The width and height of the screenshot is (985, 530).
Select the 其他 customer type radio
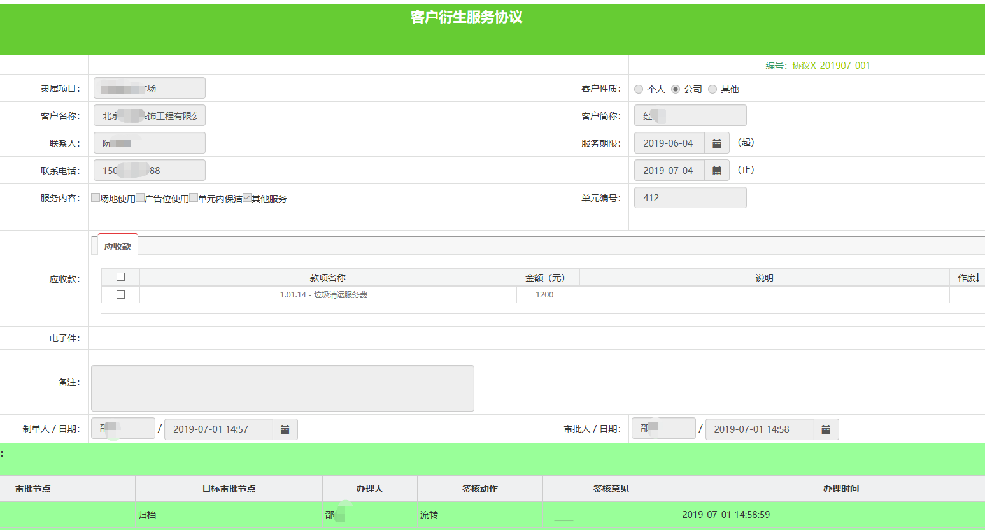(712, 89)
